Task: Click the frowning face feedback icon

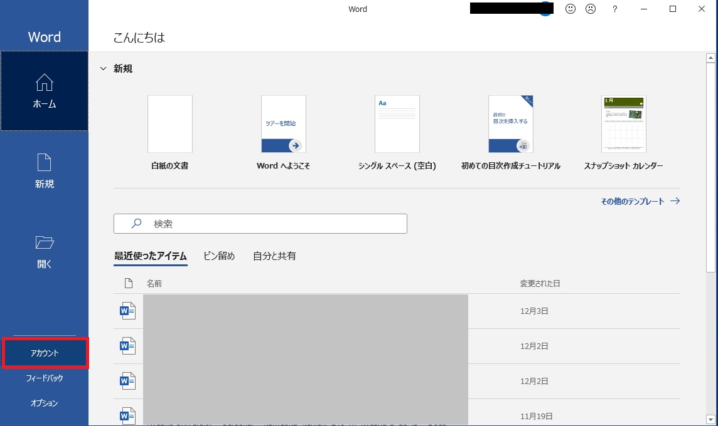Action: [591, 9]
